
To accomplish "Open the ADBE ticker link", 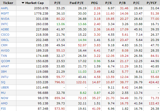I will tap(5, 29).
